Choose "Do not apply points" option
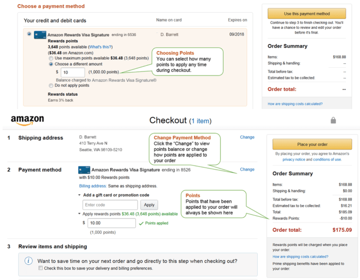 (51, 85)
